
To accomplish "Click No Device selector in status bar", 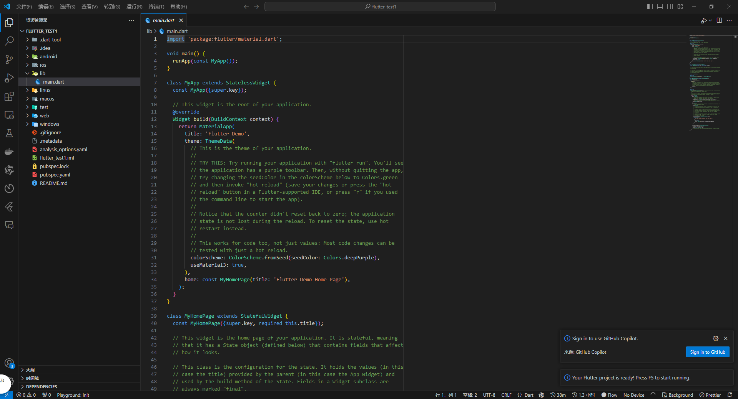I will [x=634, y=395].
